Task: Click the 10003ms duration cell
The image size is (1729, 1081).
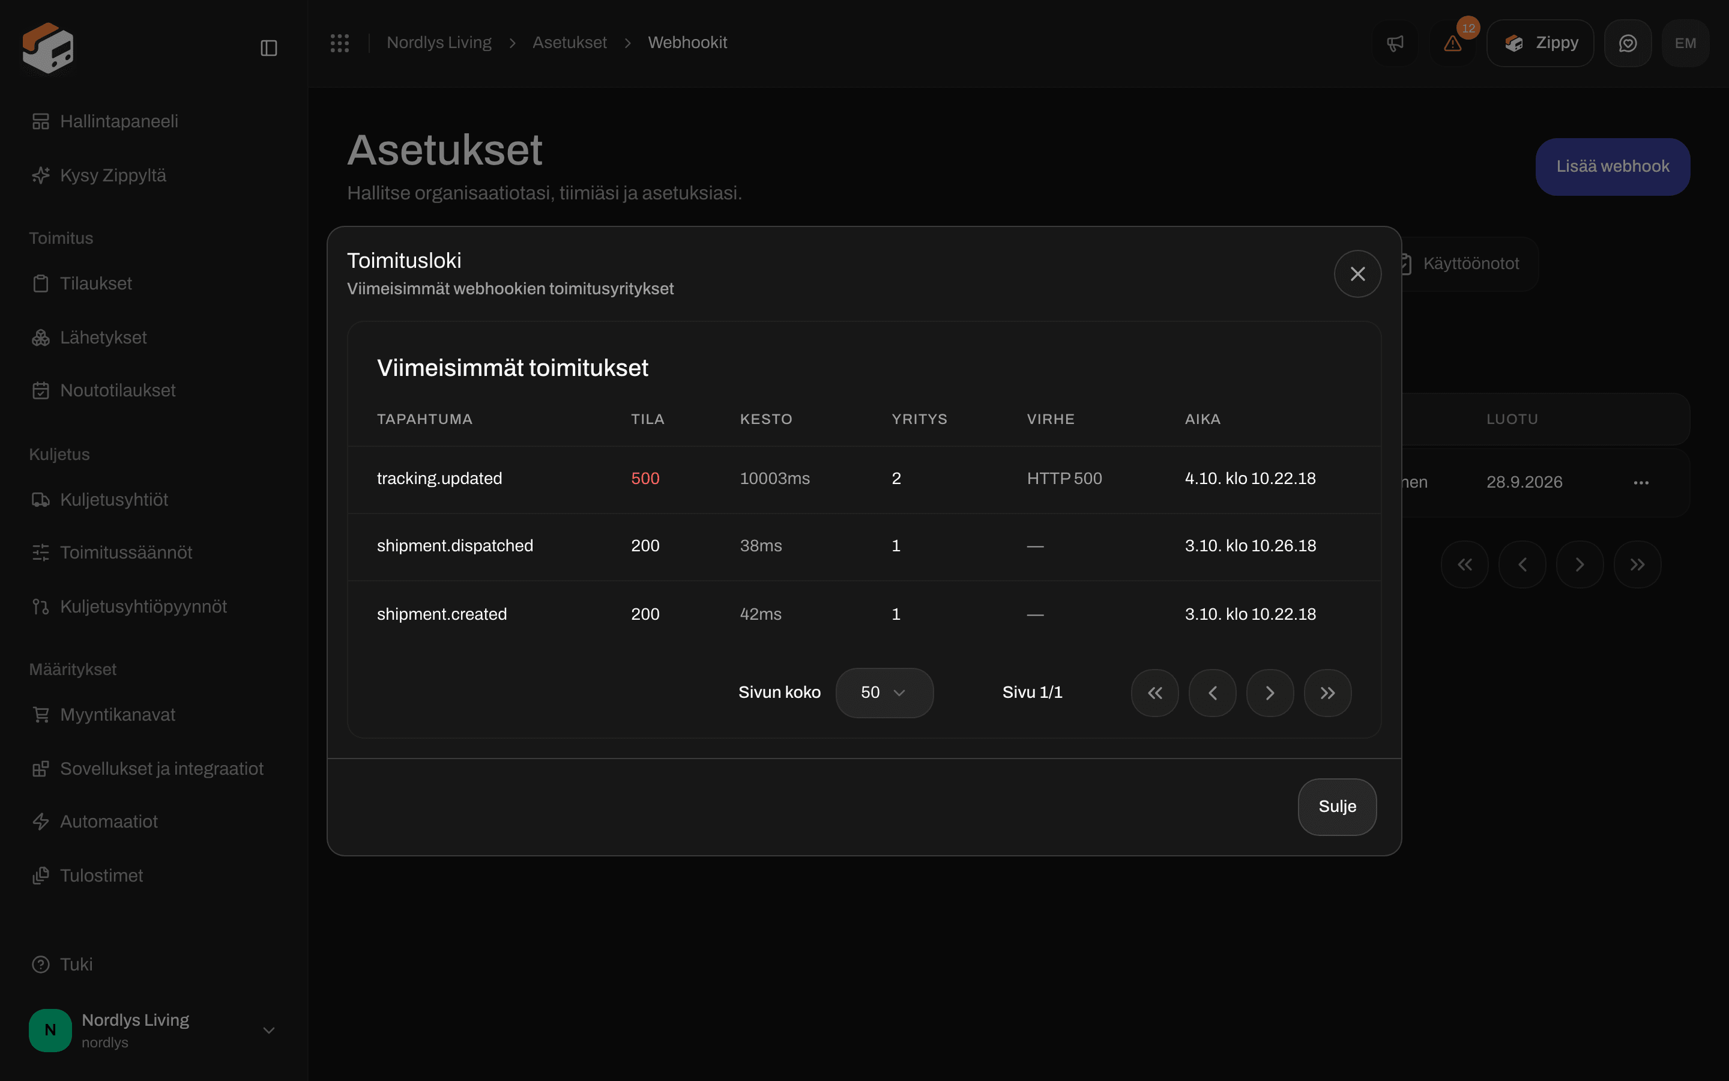Action: [x=774, y=478]
